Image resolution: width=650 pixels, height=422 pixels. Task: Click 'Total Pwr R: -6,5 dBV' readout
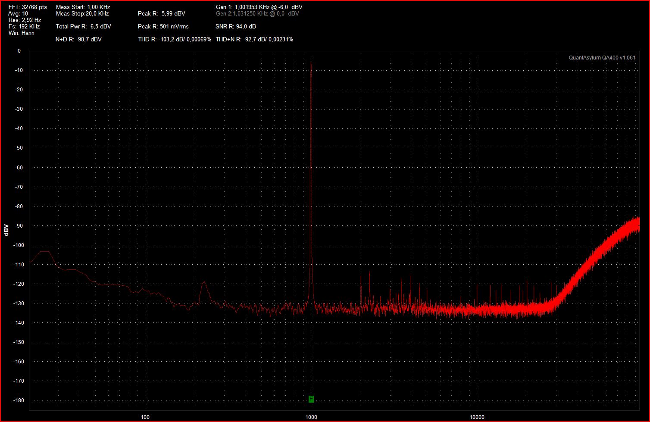pos(84,27)
